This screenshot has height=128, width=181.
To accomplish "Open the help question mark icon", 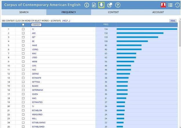I will [x=117, y=5].
